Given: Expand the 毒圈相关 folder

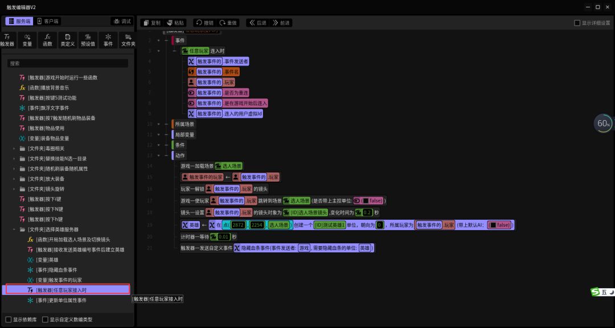Looking at the screenshot, I should coord(14,149).
